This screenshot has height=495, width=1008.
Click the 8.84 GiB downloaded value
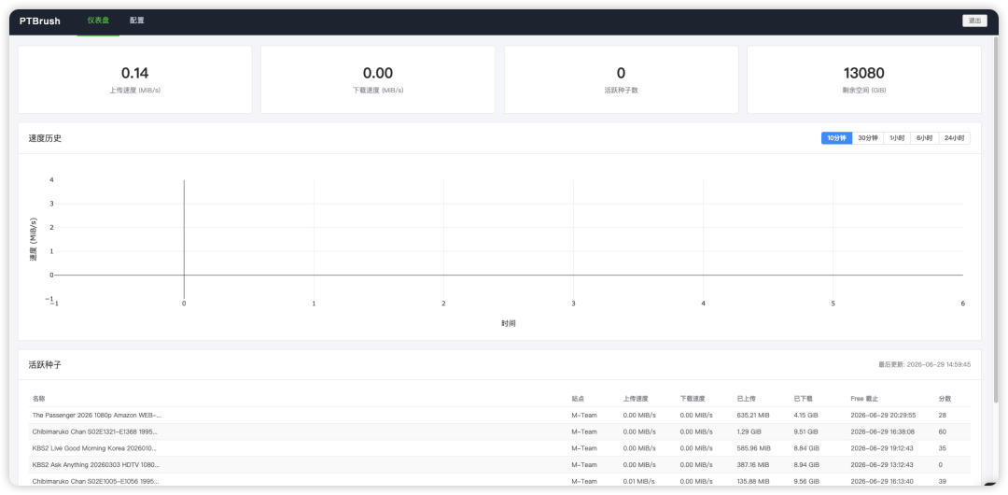[x=806, y=448]
